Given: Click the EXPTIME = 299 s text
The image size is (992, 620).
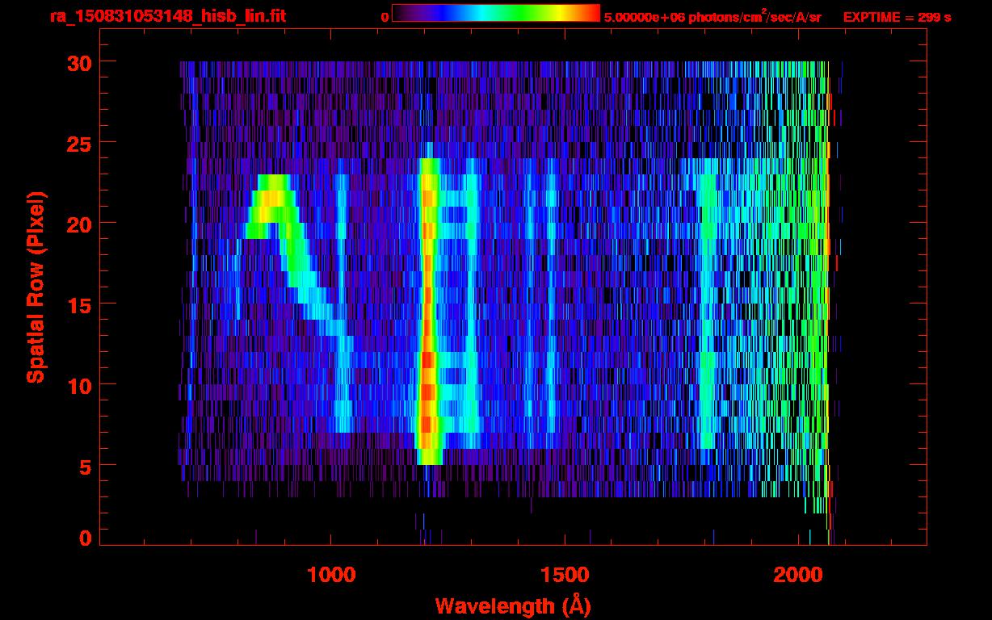Looking at the screenshot, I should pyautogui.click(x=897, y=17).
